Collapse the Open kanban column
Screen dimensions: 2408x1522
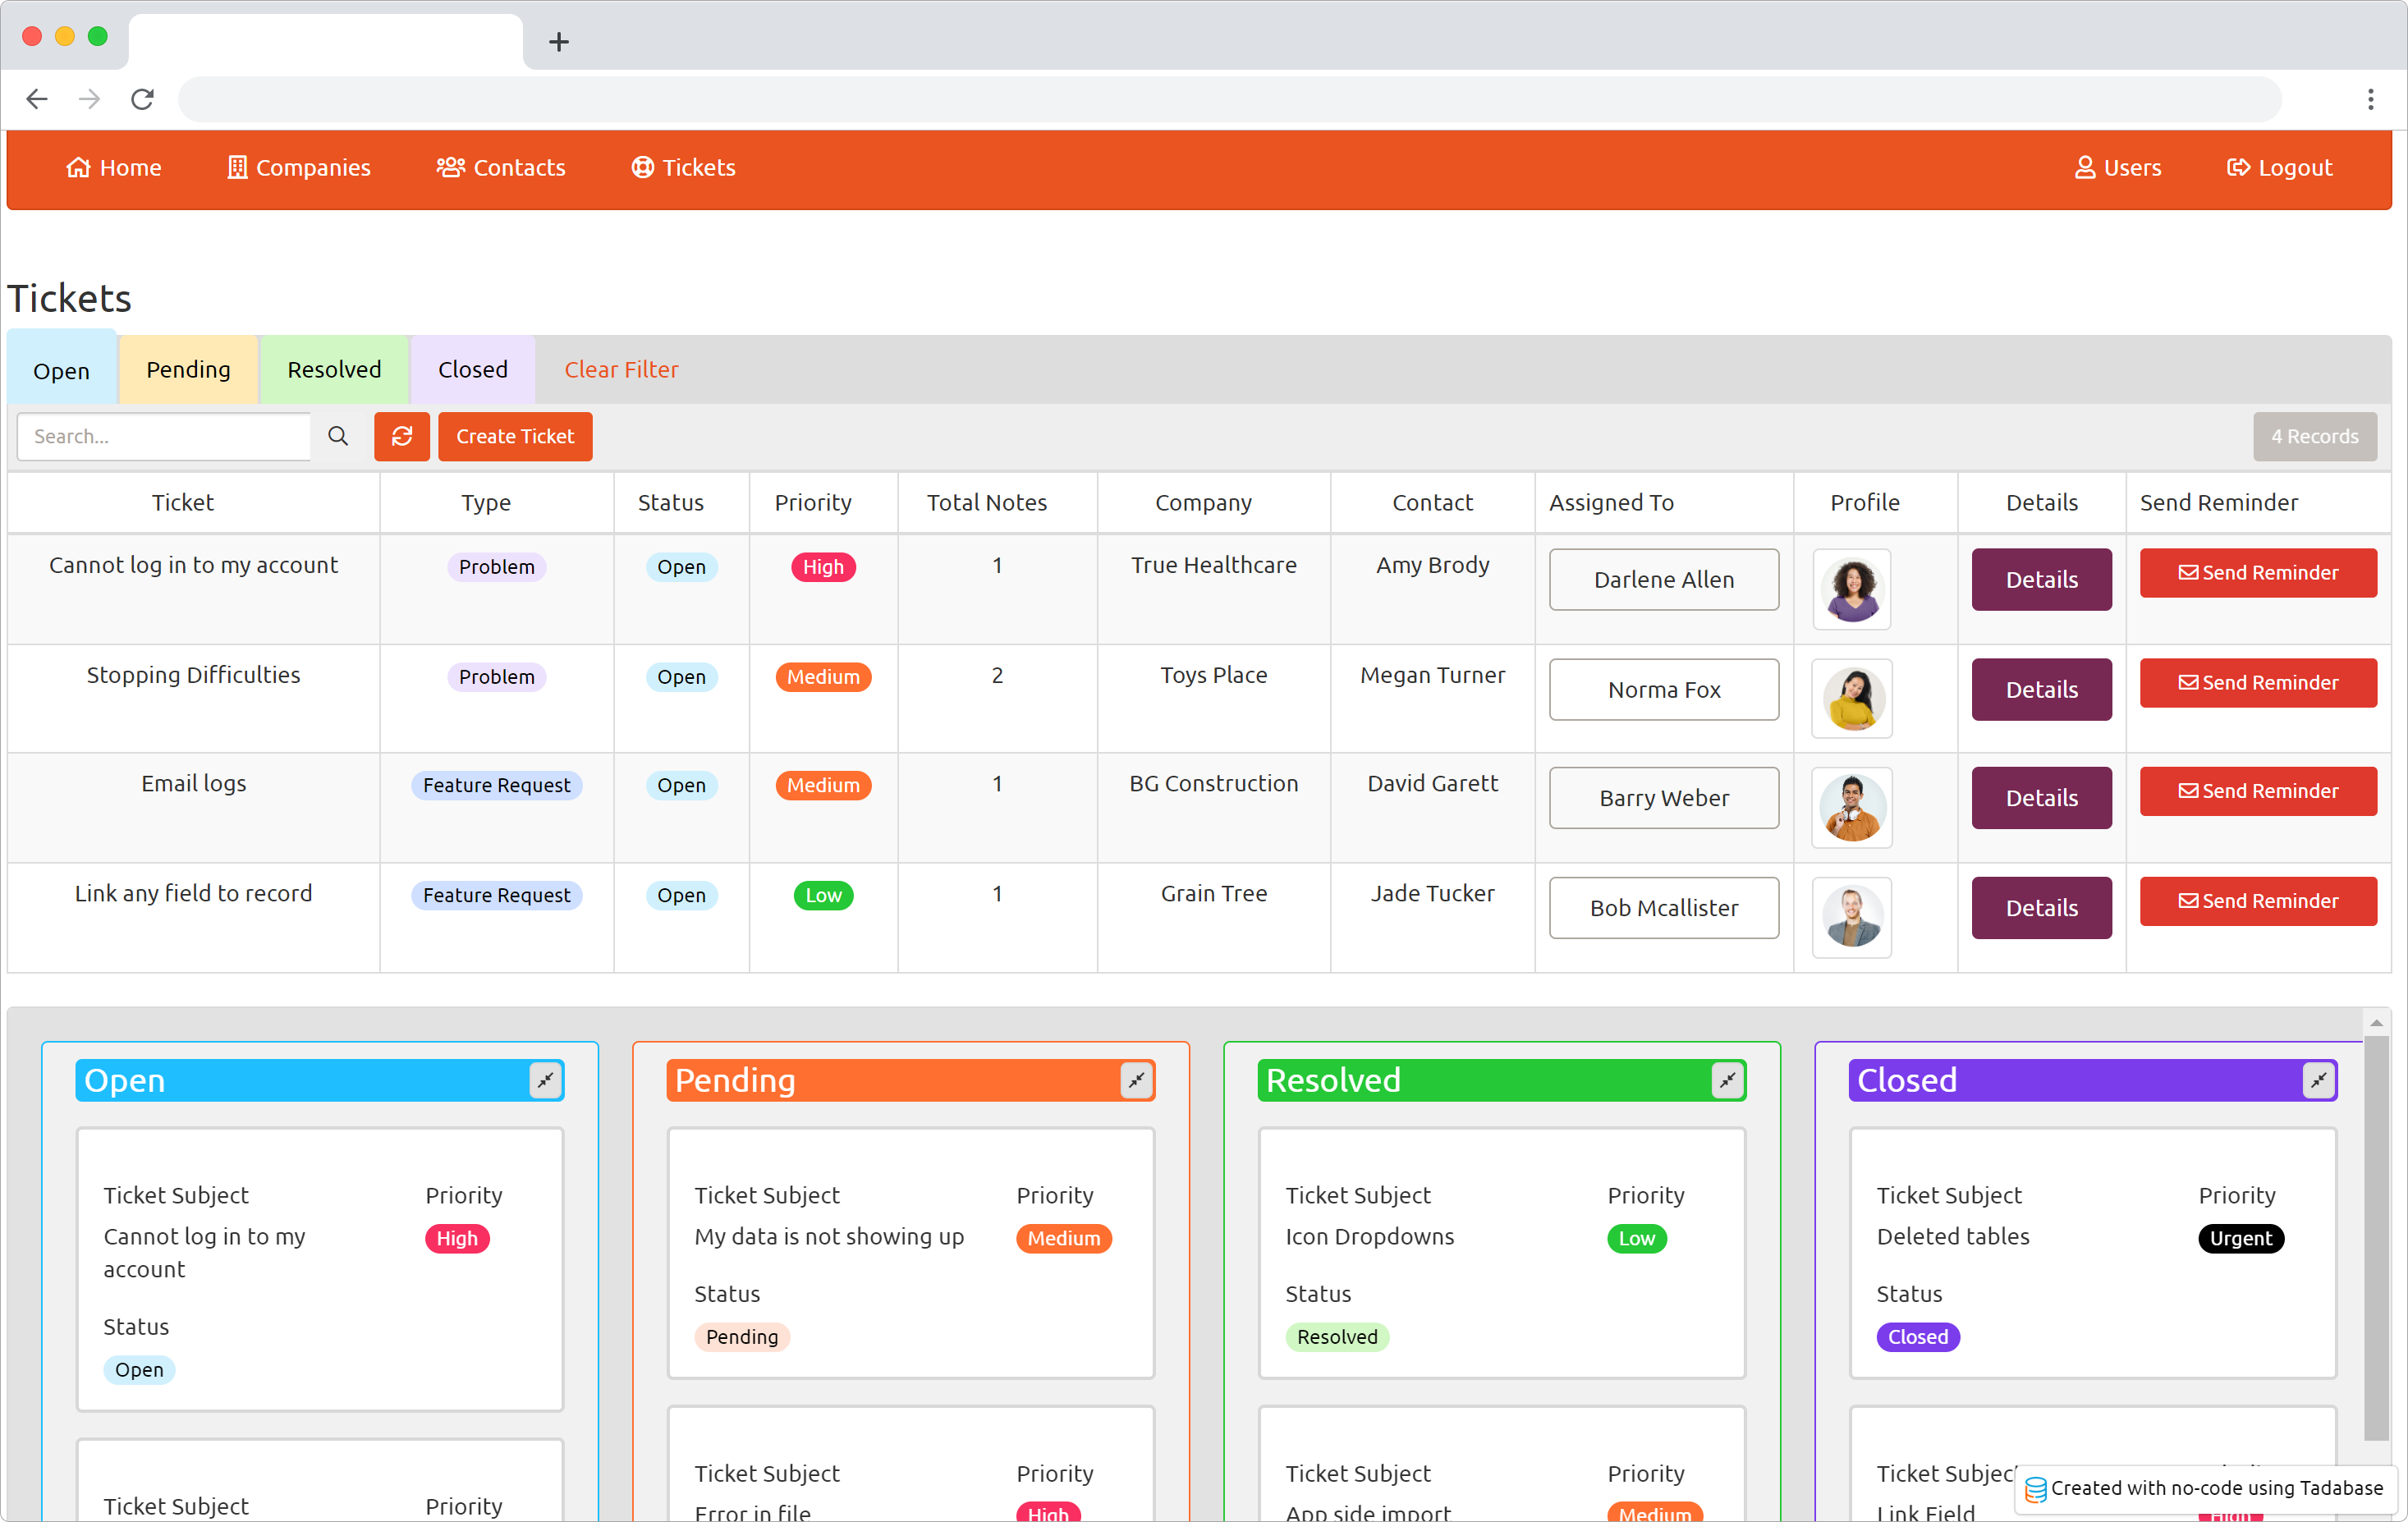545,1080
